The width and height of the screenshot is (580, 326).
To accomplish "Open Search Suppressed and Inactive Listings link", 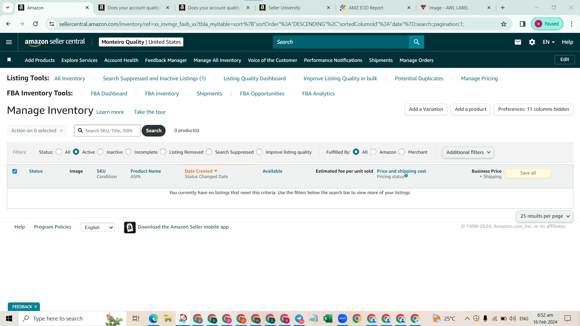I will click(x=154, y=78).
